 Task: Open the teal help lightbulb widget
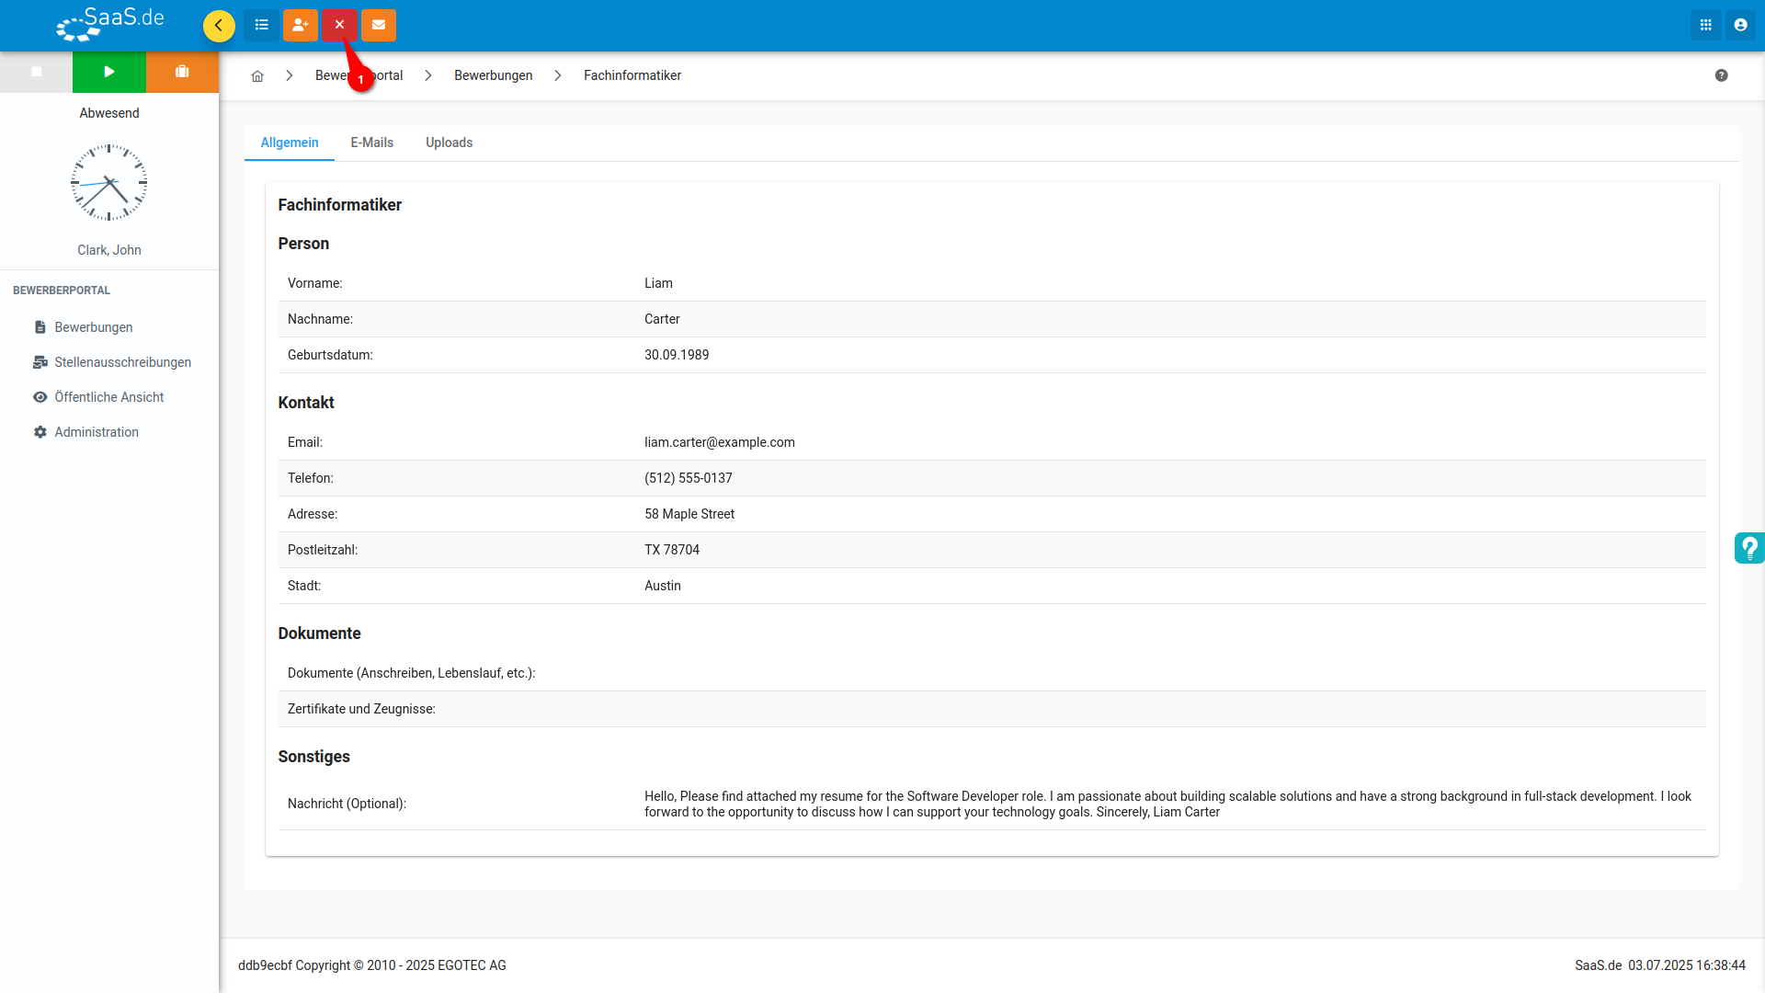point(1749,548)
